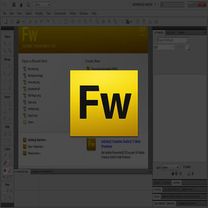This screenshot has width=208, height=208.
Task: Click the Align dropdown icon in the main toolbar
Action: (x=129, y=21)
